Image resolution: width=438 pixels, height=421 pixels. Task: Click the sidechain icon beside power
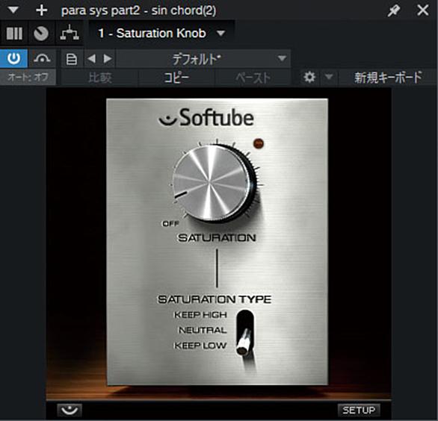[x=42, y=58]
